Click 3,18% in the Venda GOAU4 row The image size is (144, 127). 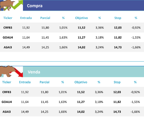[99, 102]
